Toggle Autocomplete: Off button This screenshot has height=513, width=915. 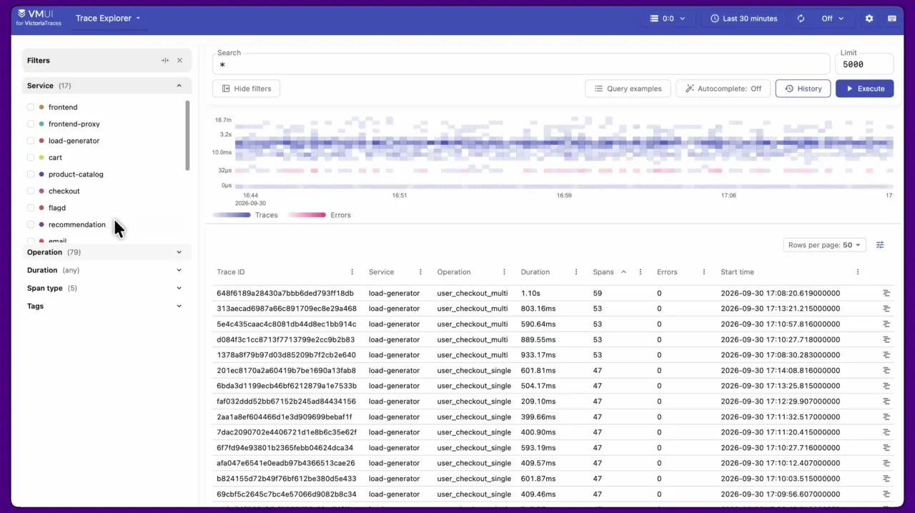pos(723,89)
